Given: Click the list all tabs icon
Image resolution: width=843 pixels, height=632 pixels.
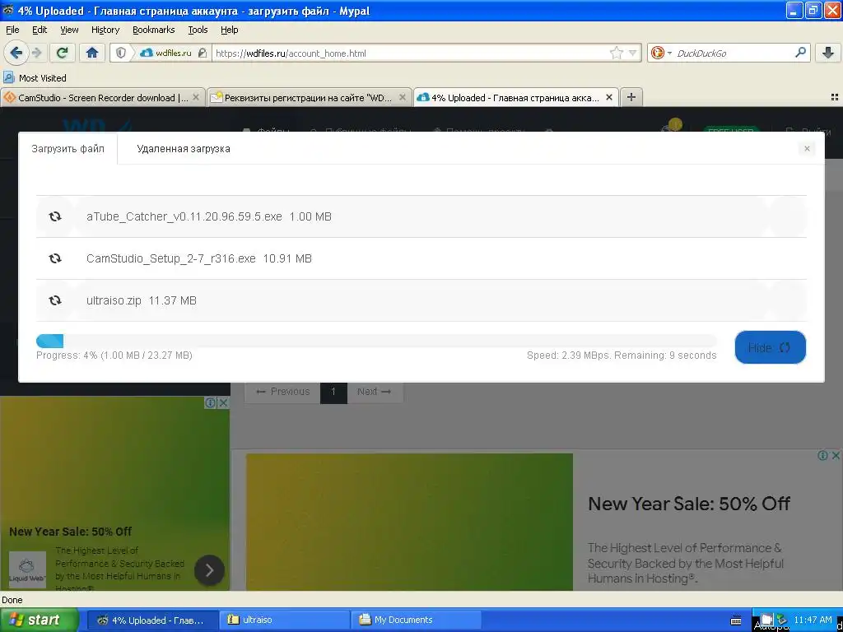Looking at the screenshot, I should (x=835, y=97).
